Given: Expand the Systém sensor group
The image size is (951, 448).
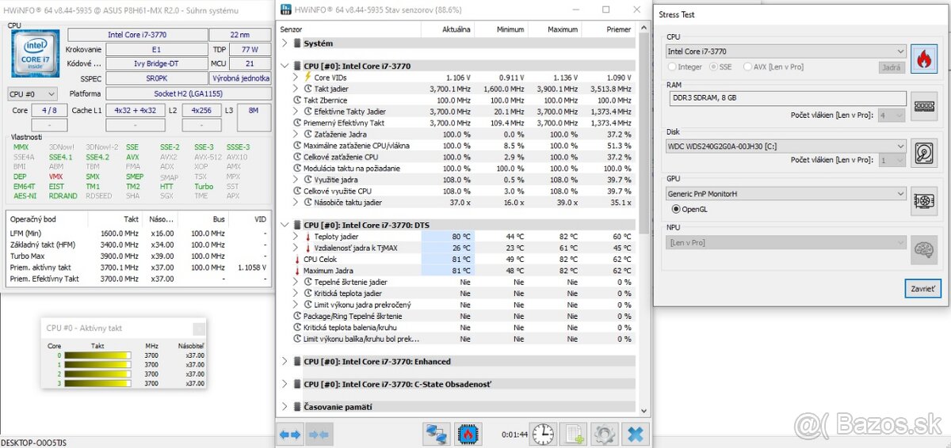Looking at the screenshot, I should pos(285,44).
